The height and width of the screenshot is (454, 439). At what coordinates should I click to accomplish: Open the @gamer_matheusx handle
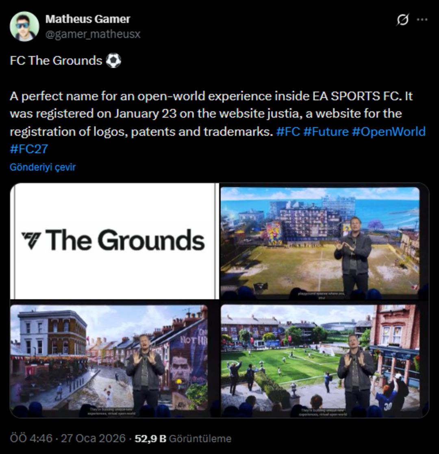93,34
